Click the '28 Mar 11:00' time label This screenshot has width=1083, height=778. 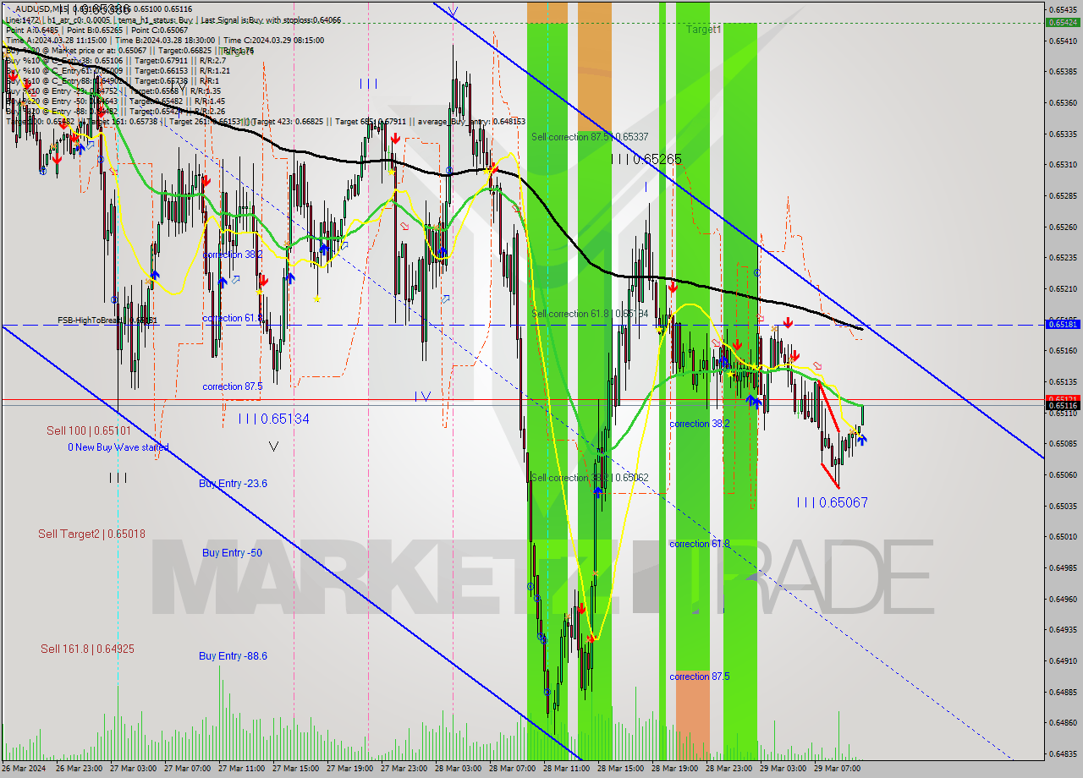click(566, 769)
